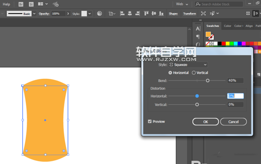This screenshot has height=164, width=261.
Task: Click the Cancel button
Action: [233, 122]
